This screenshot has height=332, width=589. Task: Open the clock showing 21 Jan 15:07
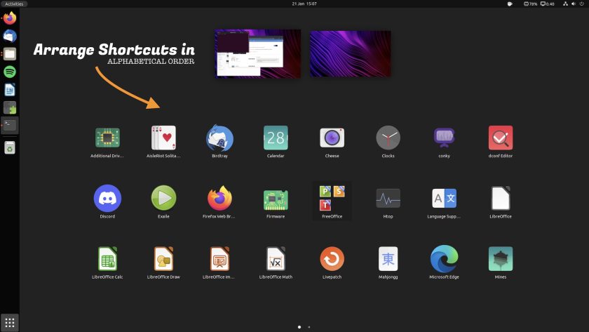pyautogui.click(x=304, y=4)
